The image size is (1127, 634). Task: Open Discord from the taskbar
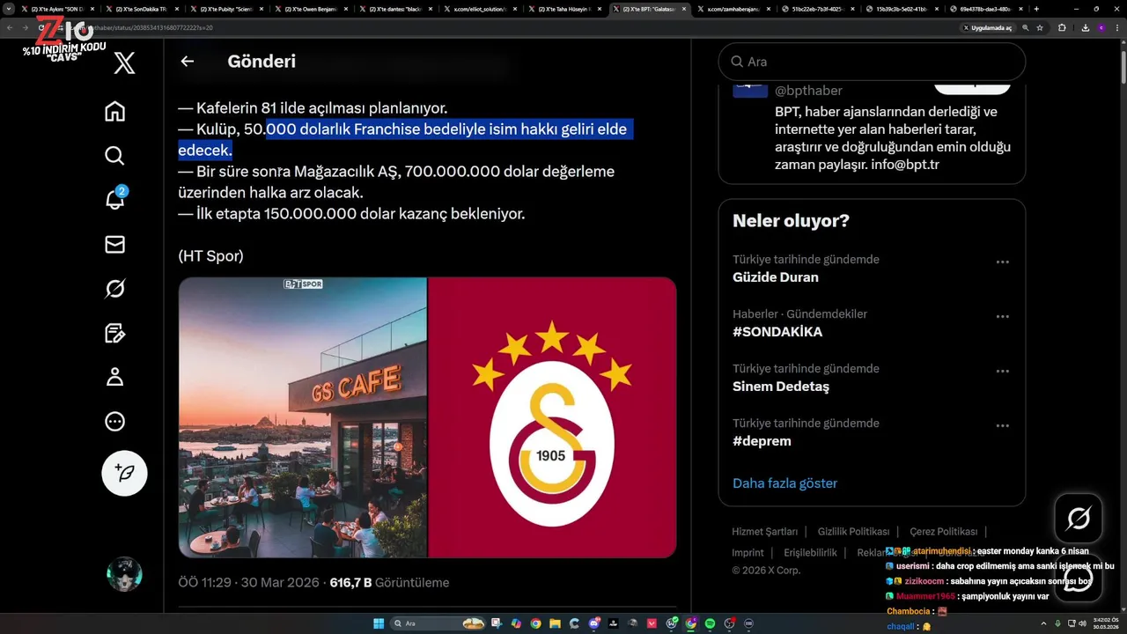point(594,623)
